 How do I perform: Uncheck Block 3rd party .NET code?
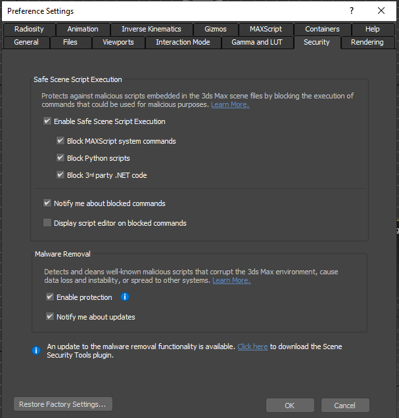pyautogui.click(x=60, y=175)
